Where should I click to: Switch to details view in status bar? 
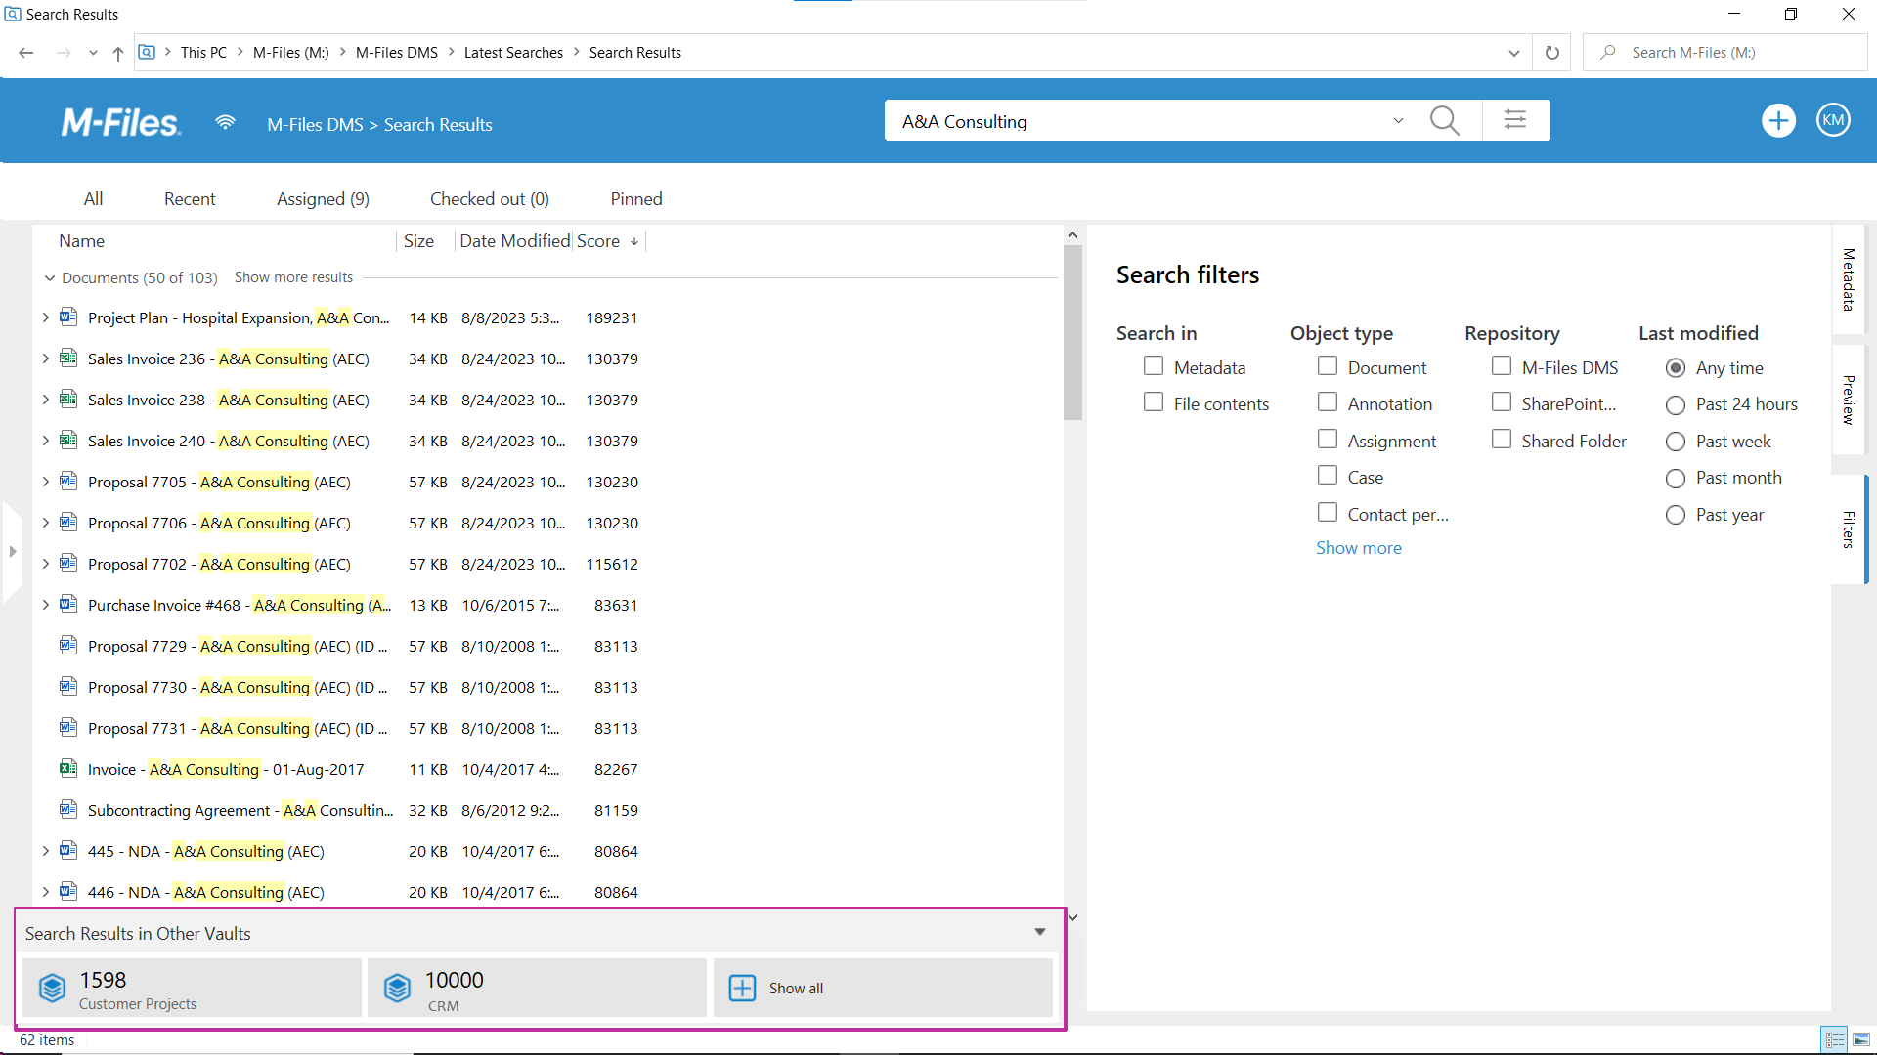pos(1835,1039)
